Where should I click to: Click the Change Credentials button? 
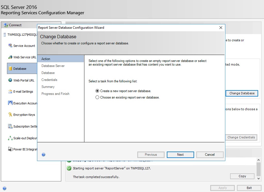241,137
